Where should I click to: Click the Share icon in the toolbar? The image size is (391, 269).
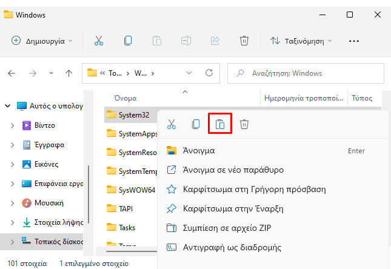coord(215,41)
